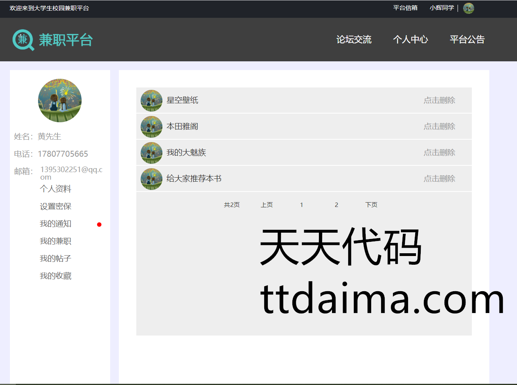
Task: Delete the 星空壁纸 post via 点击删除
Action: pyautogui.click(x=439, y=101)
